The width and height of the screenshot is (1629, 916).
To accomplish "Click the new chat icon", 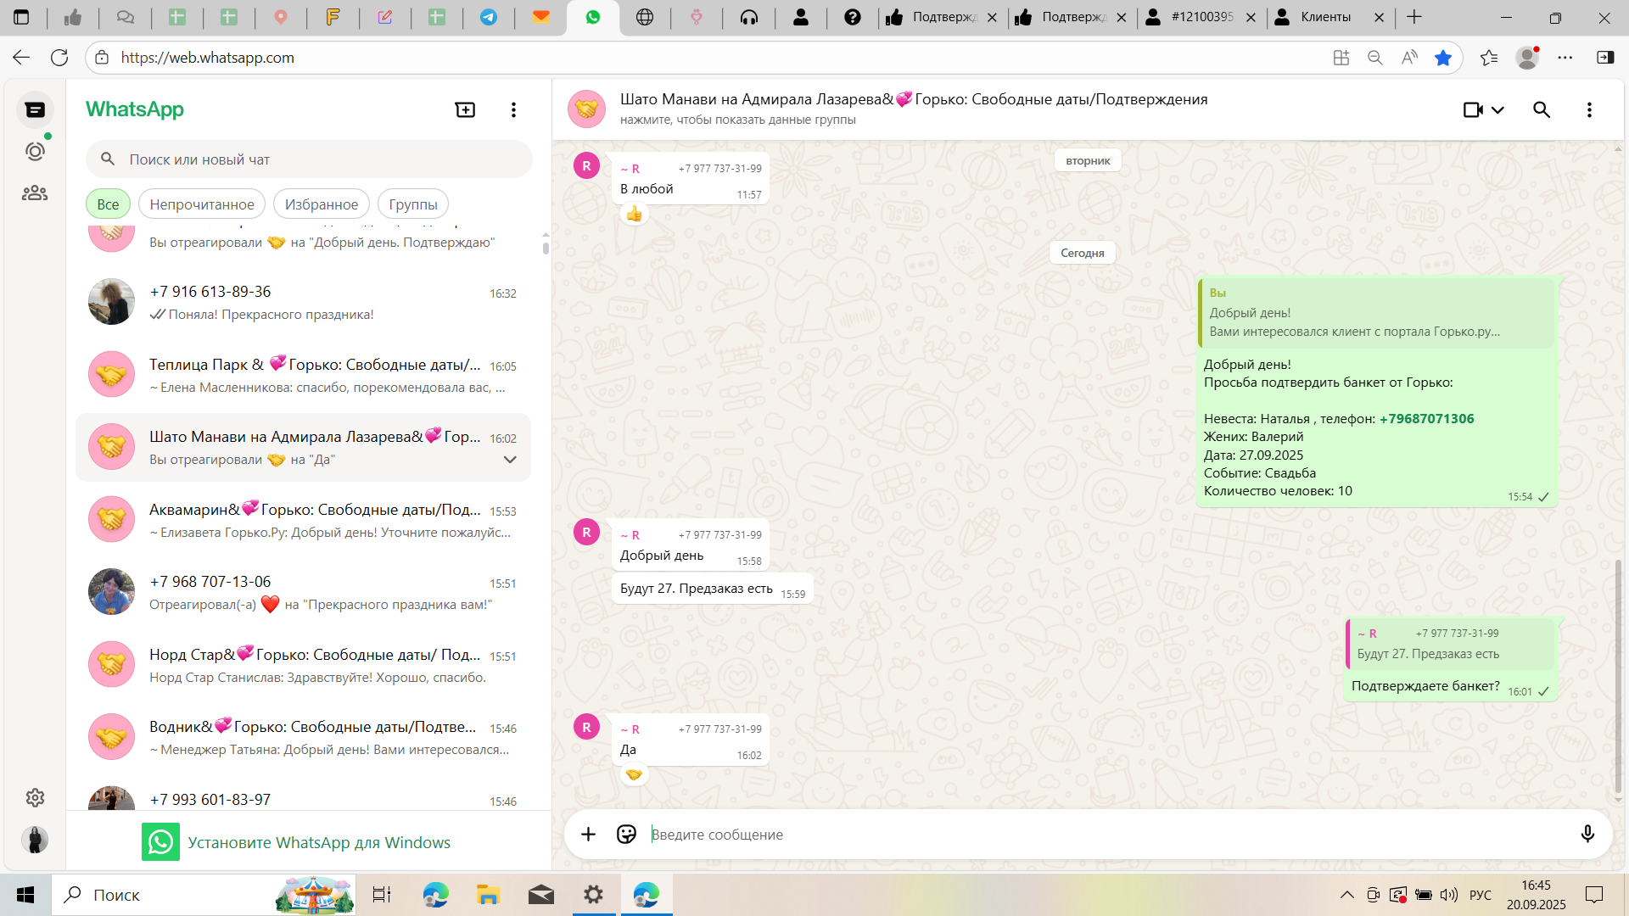I will pyautogui.click(x=465, y=109).
